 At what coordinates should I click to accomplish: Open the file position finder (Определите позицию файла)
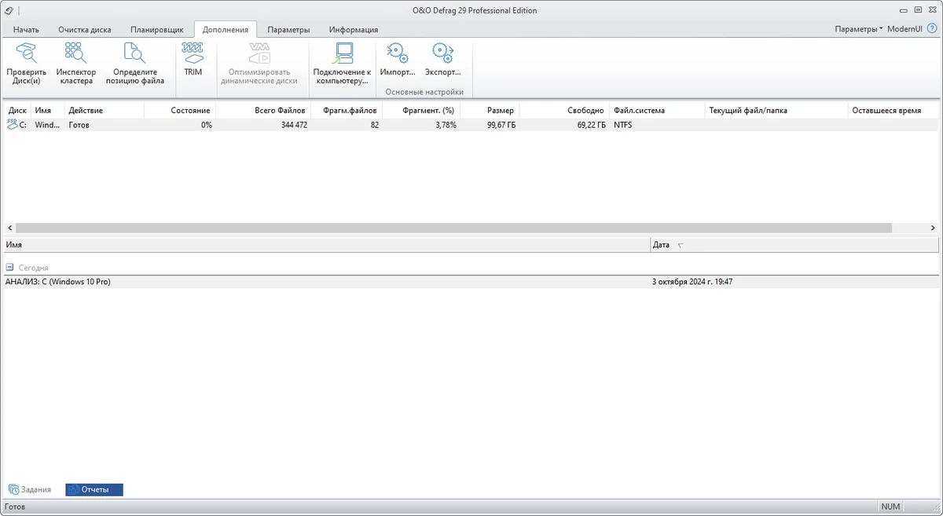click(135, 64)
